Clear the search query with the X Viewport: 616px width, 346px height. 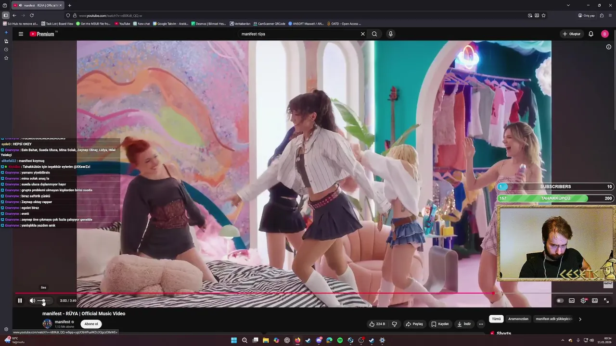363,34
